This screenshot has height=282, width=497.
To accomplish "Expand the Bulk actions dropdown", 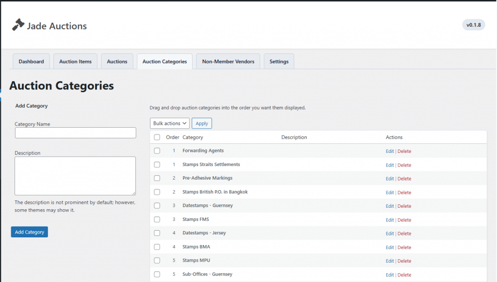I will click(x=170, y=123).
